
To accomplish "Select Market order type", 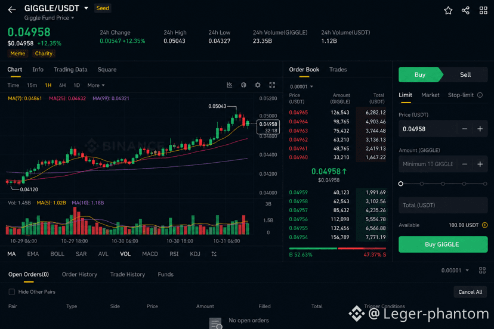I will pyautogui.click(x=430, y=95).
